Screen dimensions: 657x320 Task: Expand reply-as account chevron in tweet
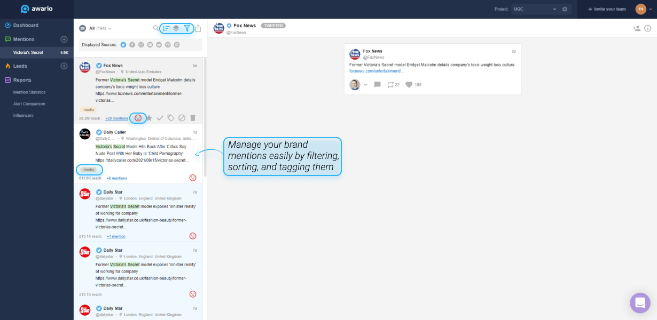coord(365,85)
